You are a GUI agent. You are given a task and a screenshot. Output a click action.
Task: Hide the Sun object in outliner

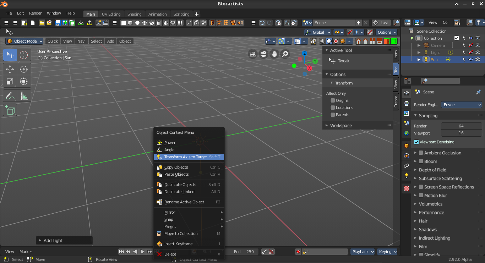[471, 60]
